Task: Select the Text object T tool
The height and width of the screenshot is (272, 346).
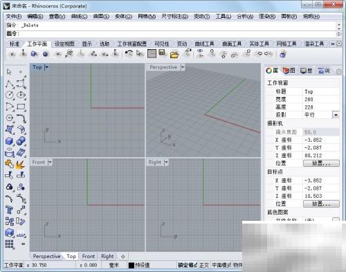Action: 10,210
